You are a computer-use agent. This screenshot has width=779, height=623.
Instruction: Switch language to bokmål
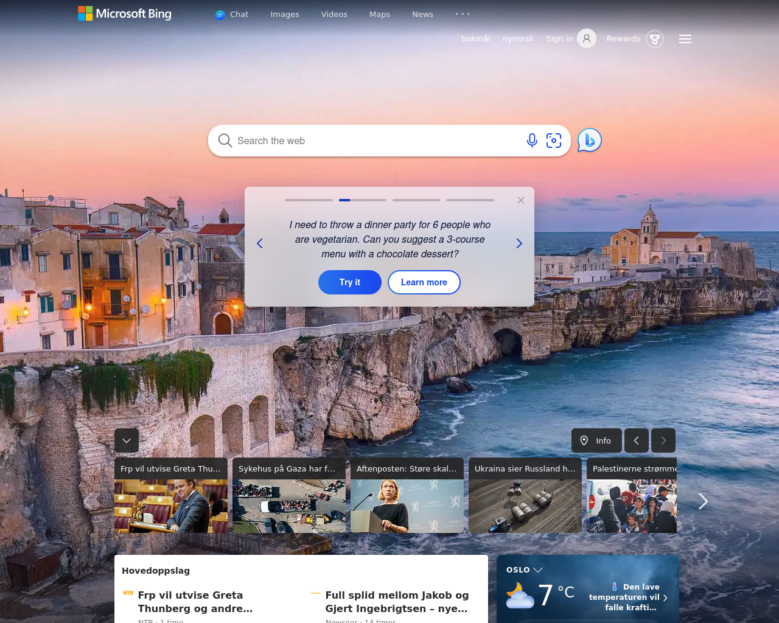click(475, 39)
